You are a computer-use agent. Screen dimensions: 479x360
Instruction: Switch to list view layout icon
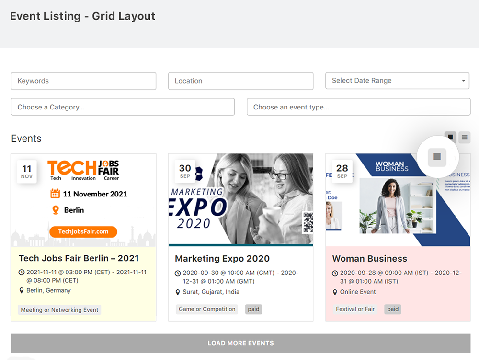[464, 137]
